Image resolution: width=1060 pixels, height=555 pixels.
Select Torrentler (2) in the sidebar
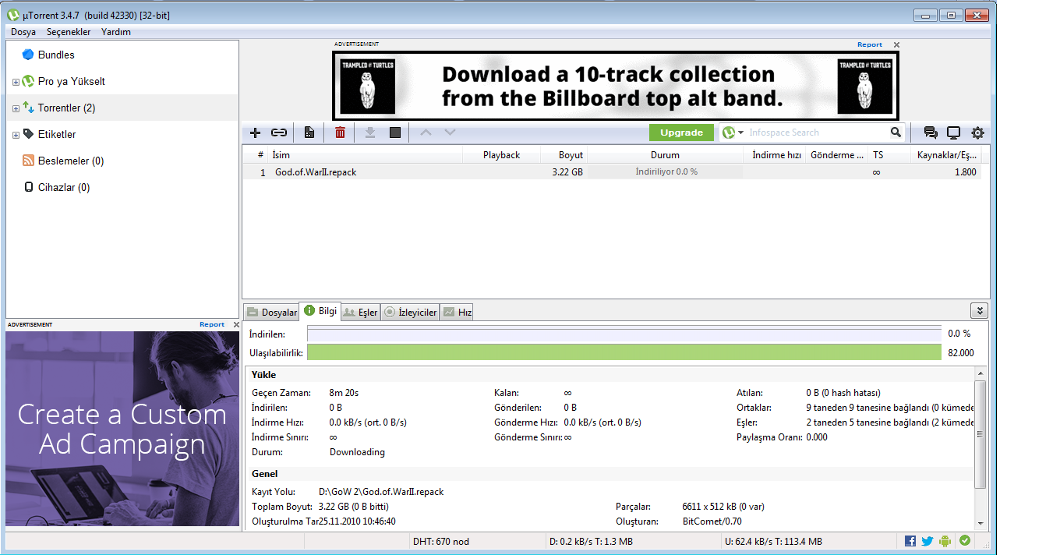[x=66, y=108]
